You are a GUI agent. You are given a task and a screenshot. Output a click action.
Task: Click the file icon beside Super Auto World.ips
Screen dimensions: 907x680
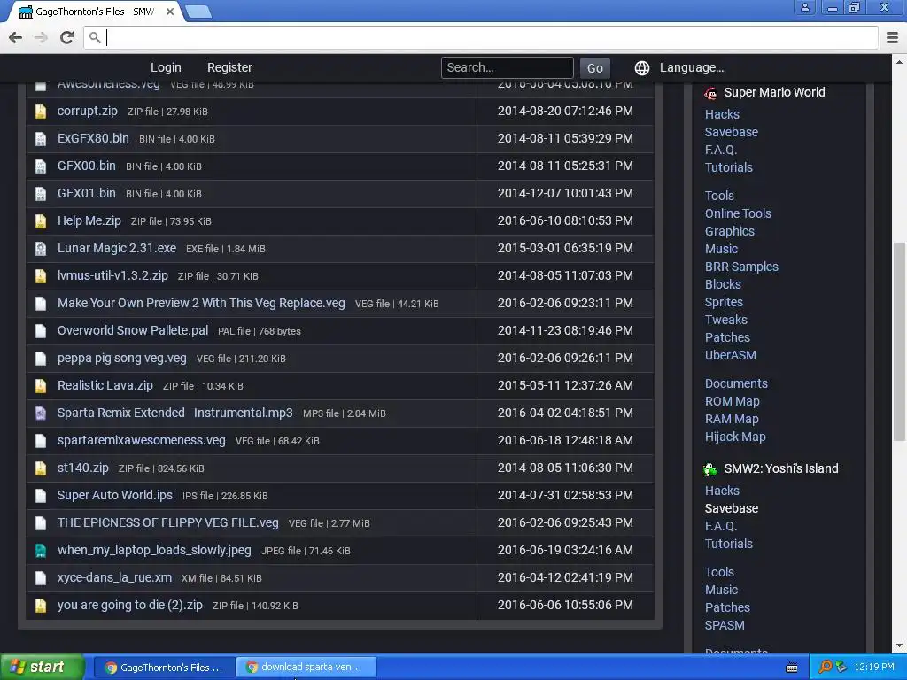click(41, 496)
